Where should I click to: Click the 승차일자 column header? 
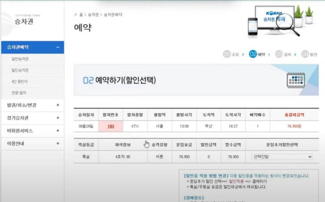pos(86,115)
